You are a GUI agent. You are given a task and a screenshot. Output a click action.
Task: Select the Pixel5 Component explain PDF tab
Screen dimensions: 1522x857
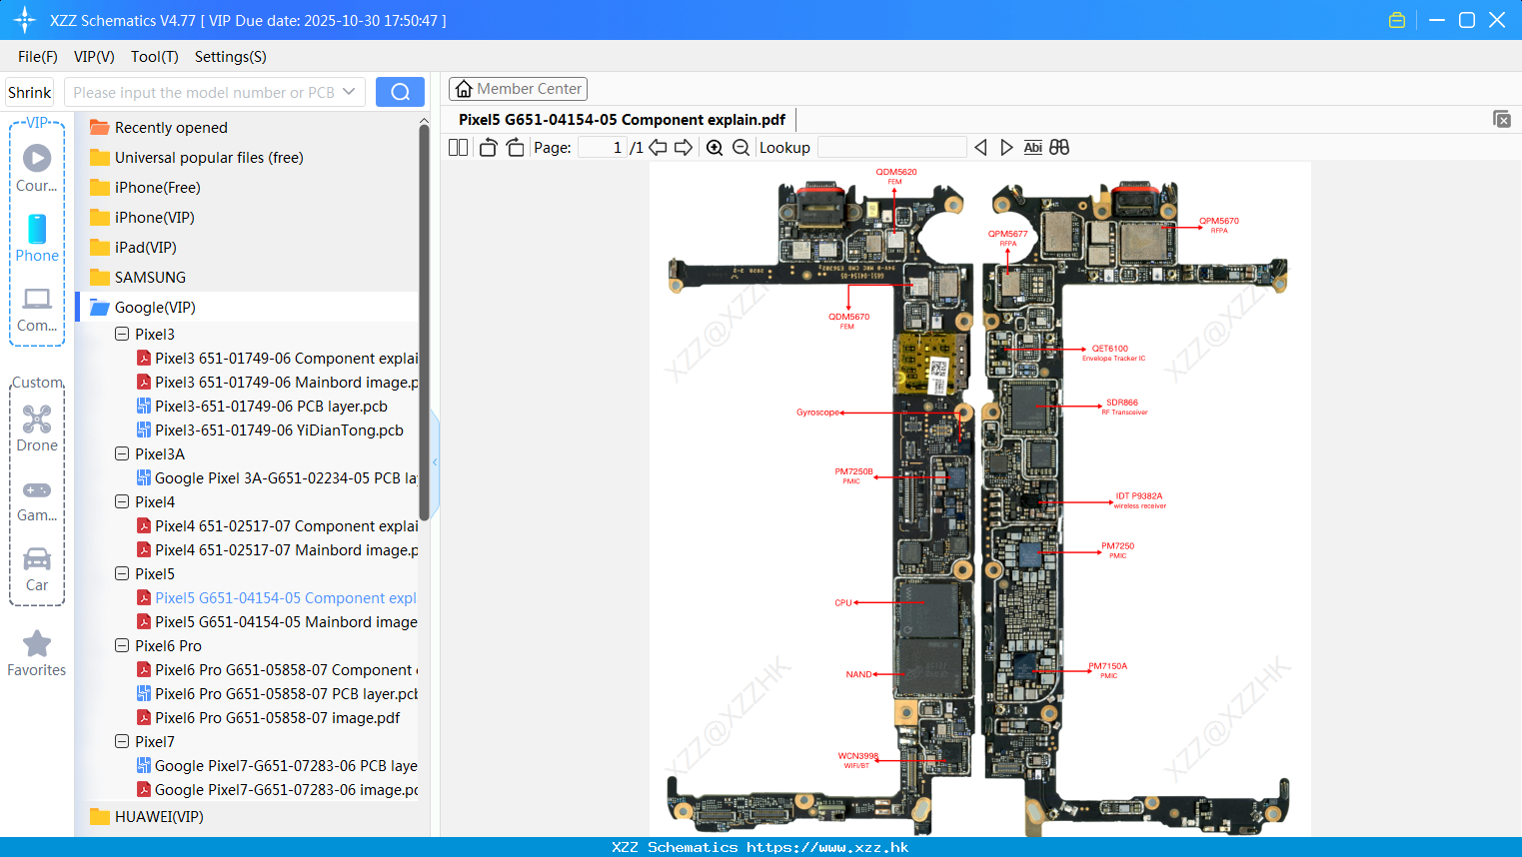click(622, 120)
